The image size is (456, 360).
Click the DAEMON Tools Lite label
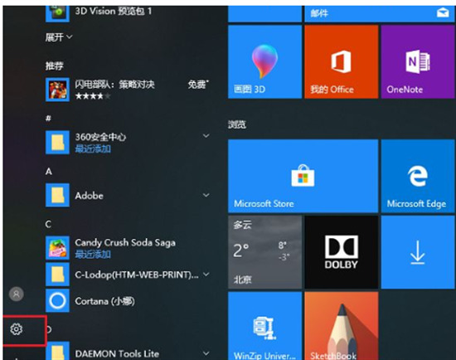point(117,353)
